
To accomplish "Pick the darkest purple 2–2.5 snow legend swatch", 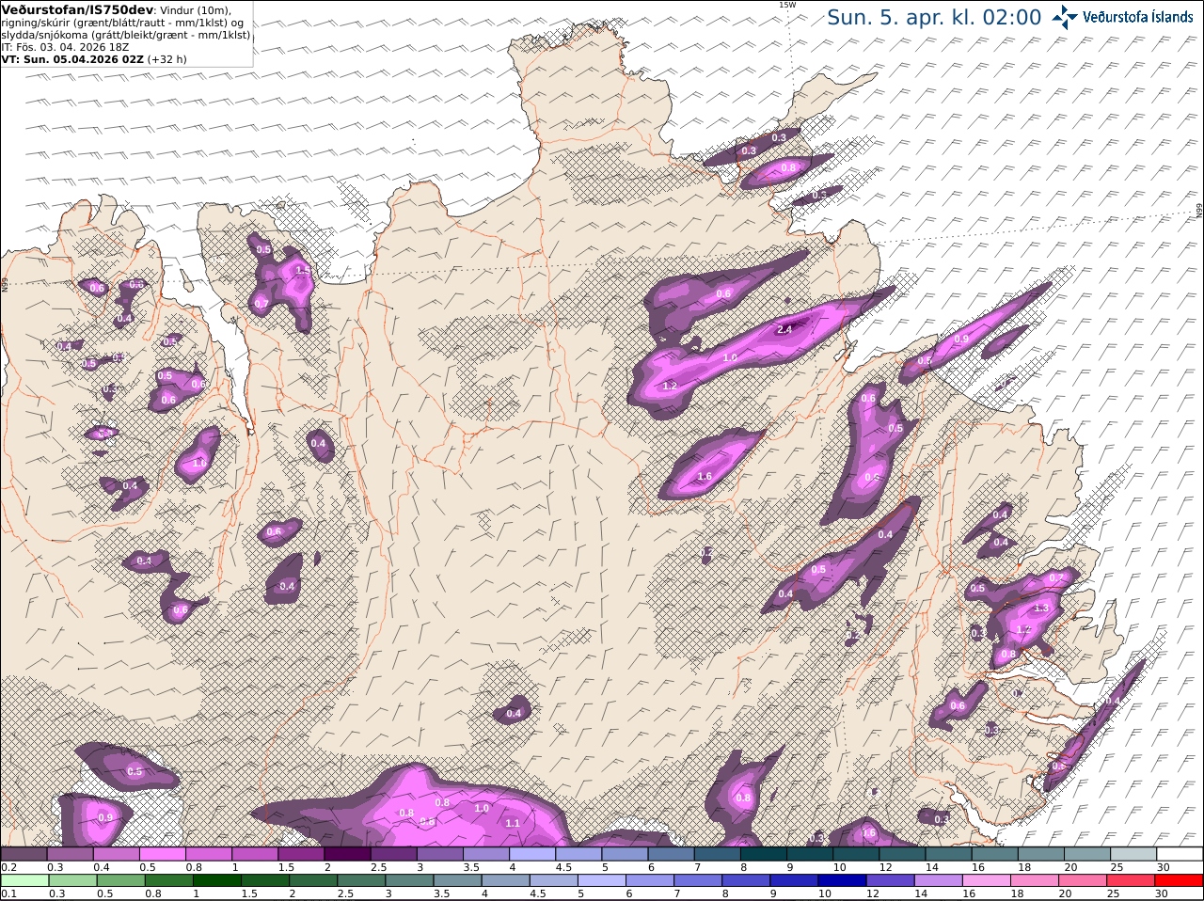I will click(x=347, y=854).
